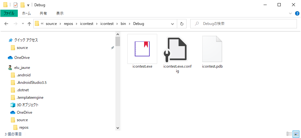Expand the address bar history dropdown
301x138 pixels.
click(172, 24)
